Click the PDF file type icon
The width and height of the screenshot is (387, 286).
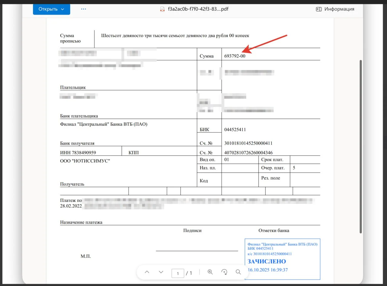[x=163, y=9]
